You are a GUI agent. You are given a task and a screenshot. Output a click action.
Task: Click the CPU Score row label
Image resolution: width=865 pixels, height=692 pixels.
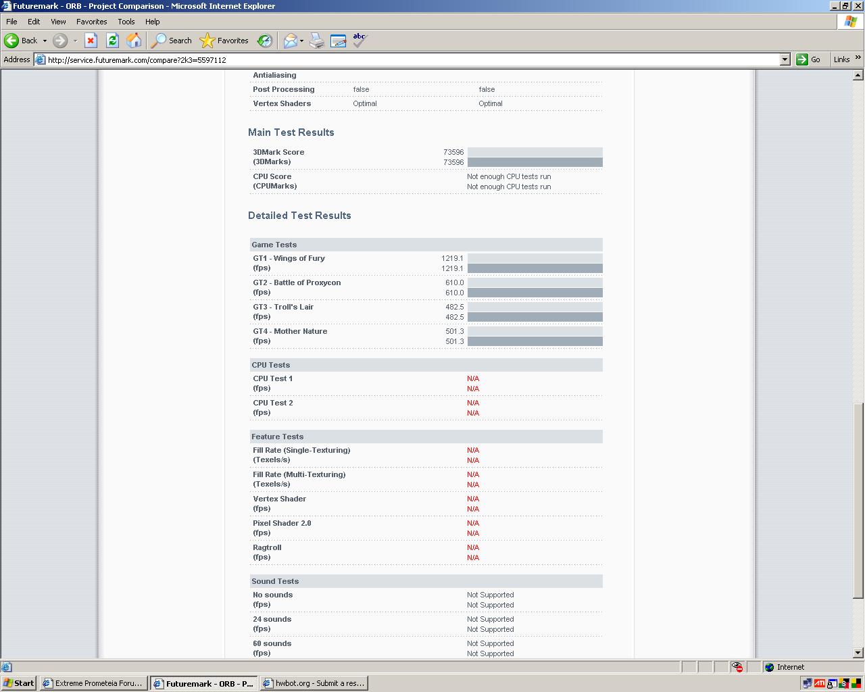pos(272,176)
